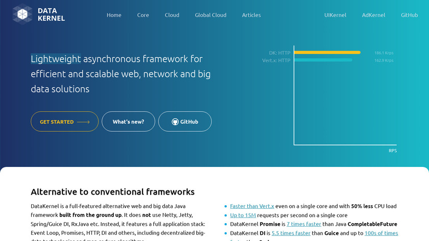Click the Alternative to conventional frameworks heading

click(112, 192)
